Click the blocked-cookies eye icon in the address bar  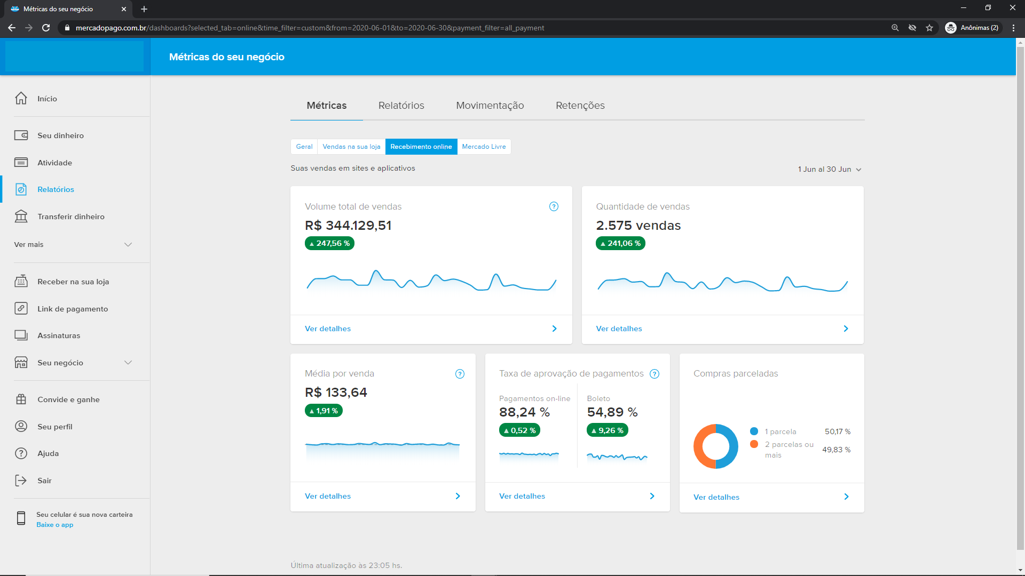coord(912,28)
